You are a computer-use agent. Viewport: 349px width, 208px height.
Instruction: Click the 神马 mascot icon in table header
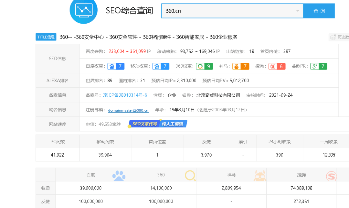tap(260, 175)
